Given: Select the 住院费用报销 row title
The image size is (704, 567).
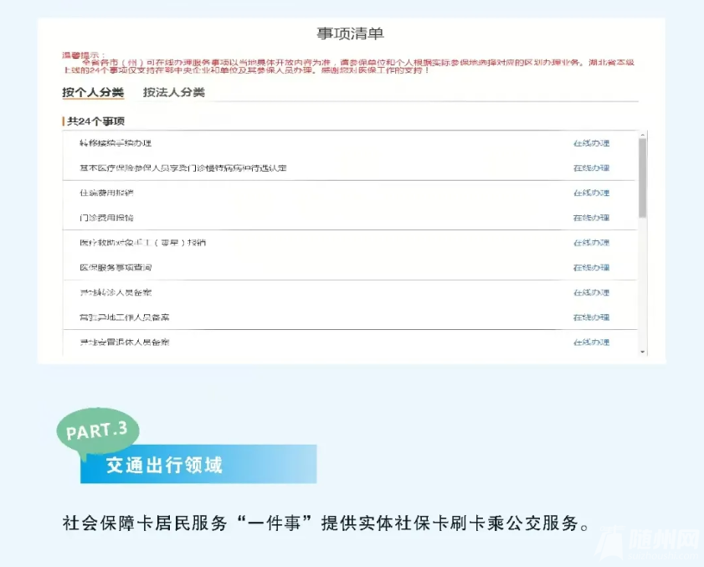Looking at the screenshot, I should coord(106,193).
